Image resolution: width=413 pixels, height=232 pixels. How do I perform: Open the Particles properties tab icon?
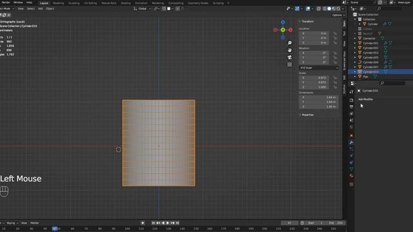pos(351,149)
